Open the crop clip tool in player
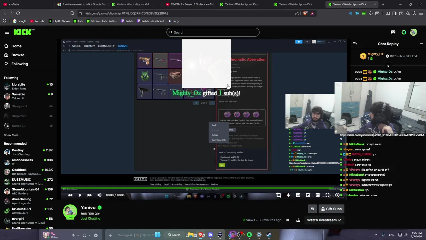The width and height of the screenshot is (426, 240). point(279,195)
